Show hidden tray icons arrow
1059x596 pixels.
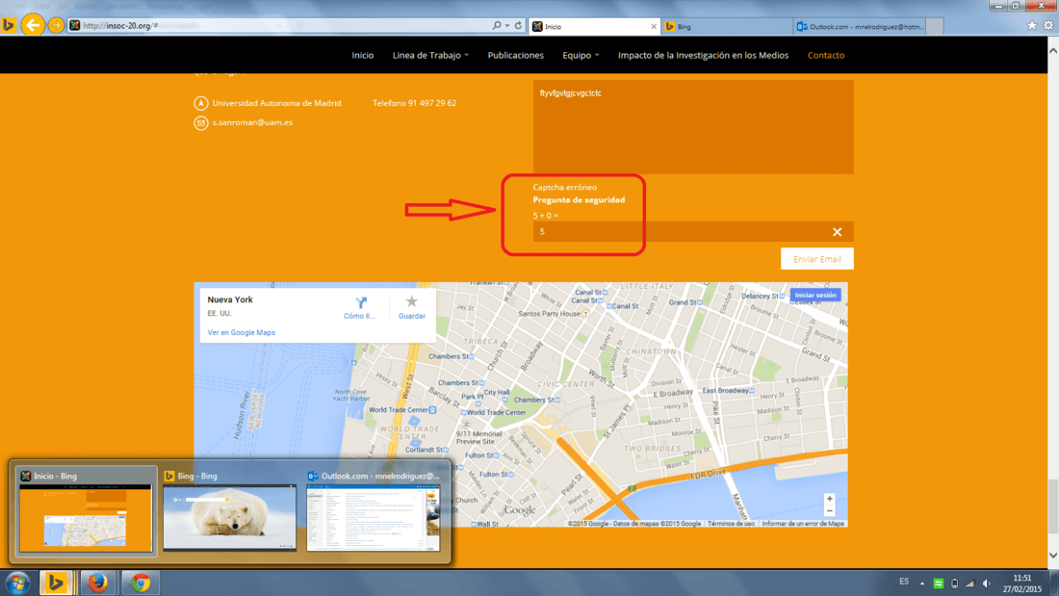click(922, 583)
